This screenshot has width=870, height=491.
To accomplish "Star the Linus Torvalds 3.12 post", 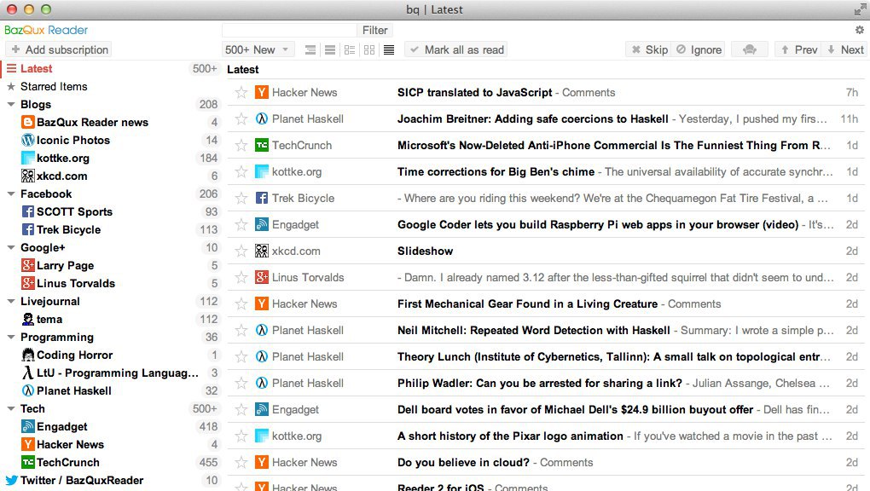I will [x=241, y=277].
